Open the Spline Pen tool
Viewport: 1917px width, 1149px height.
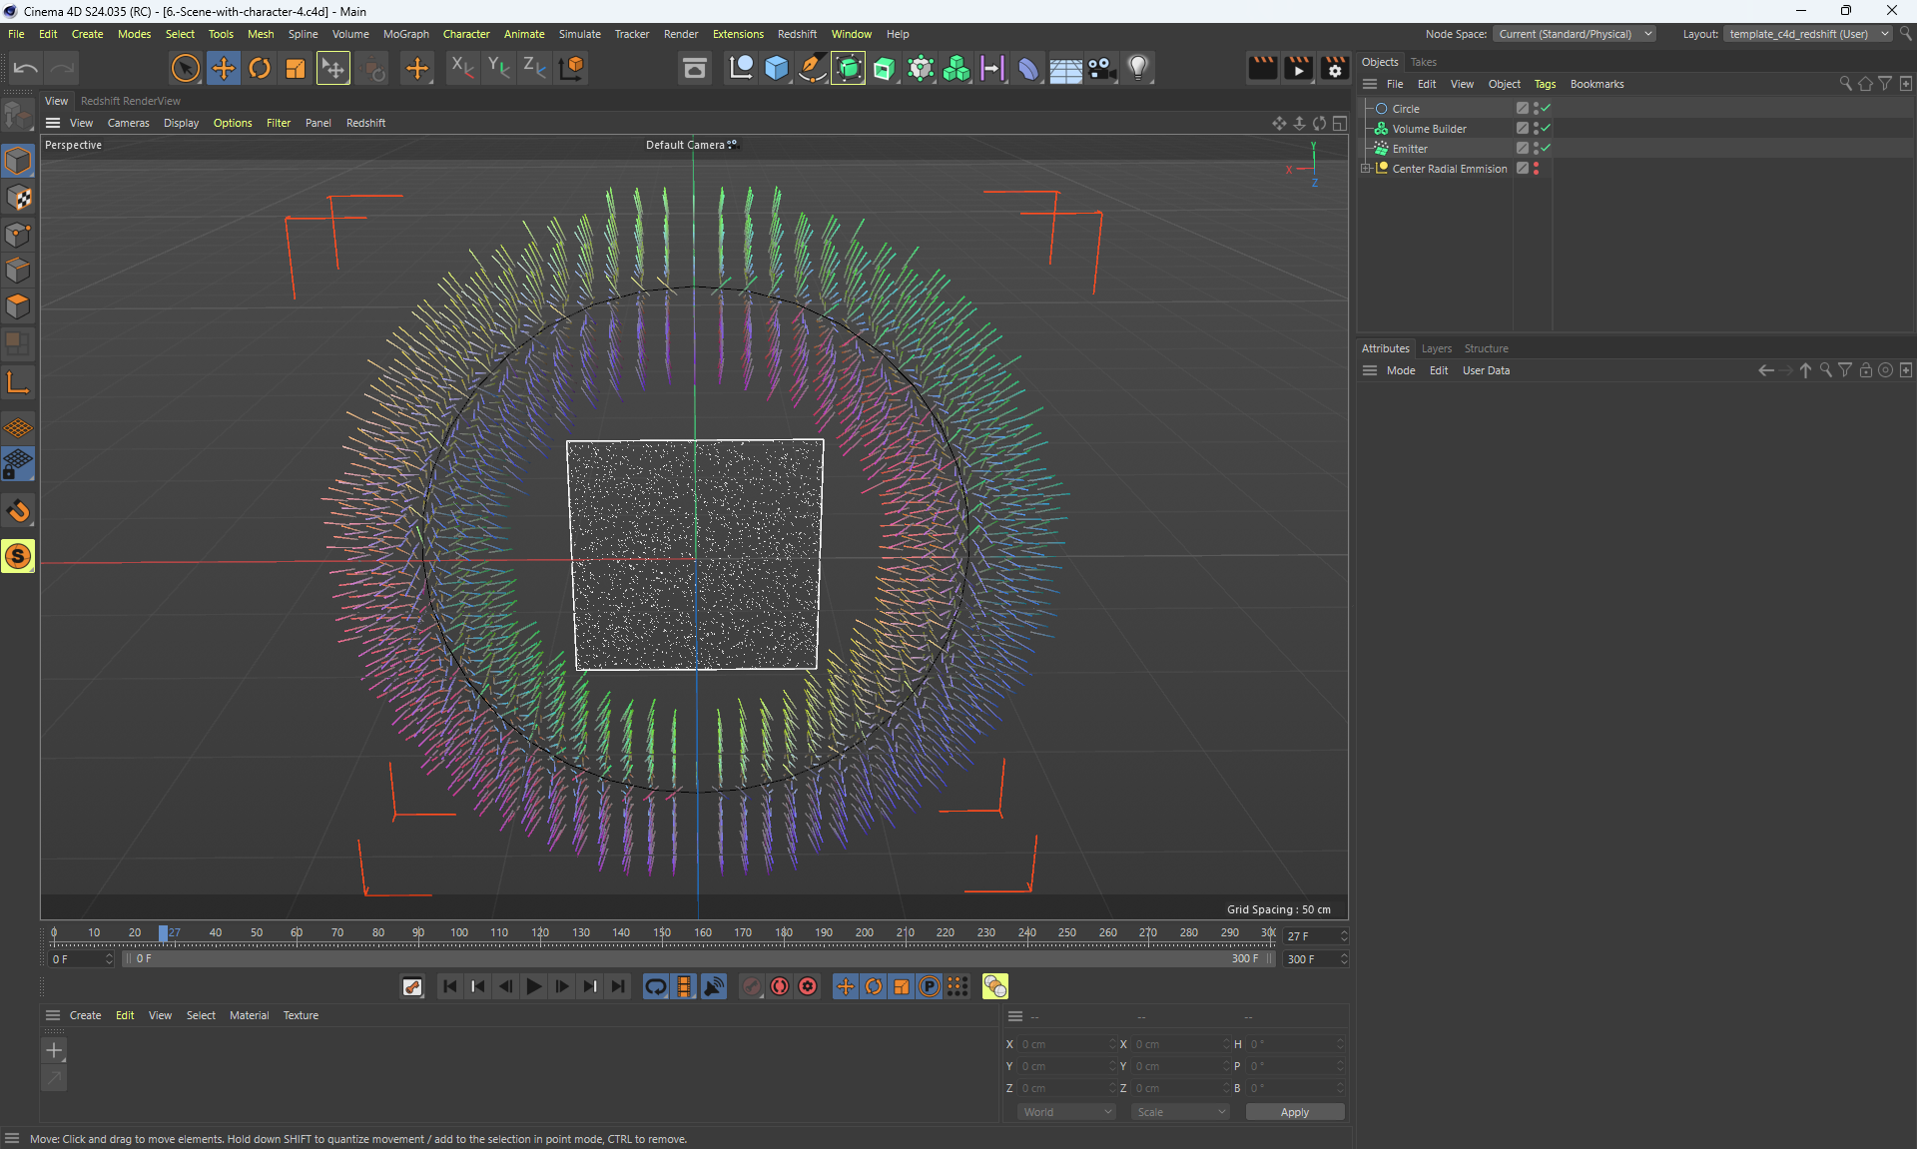point(812,68)
